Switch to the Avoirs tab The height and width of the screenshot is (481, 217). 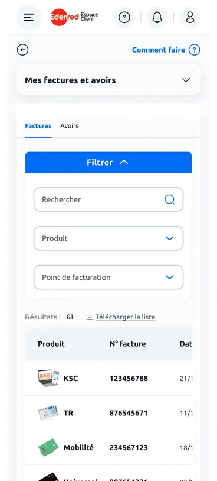click(x=70, y=126)
